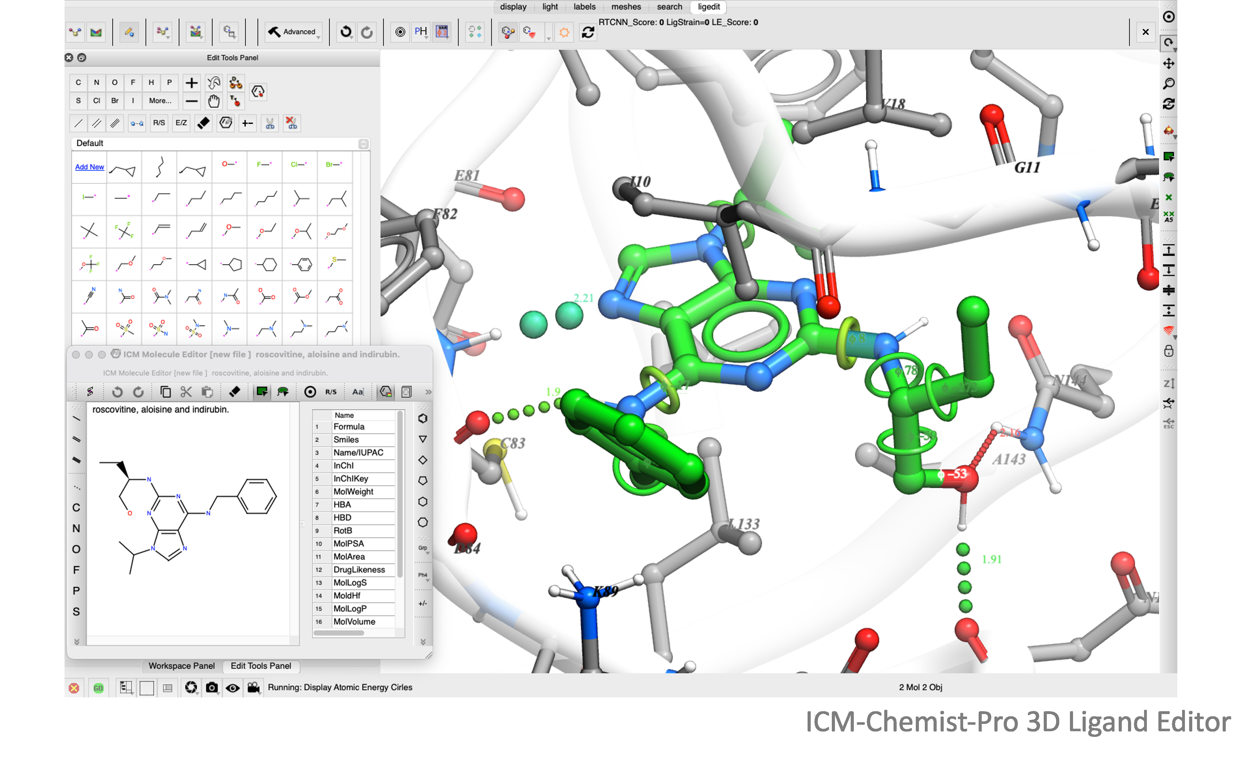Click the E/Z isomer button

click(x=181, y=123)
